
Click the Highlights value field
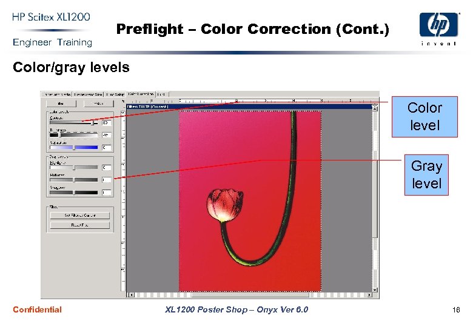107,167
